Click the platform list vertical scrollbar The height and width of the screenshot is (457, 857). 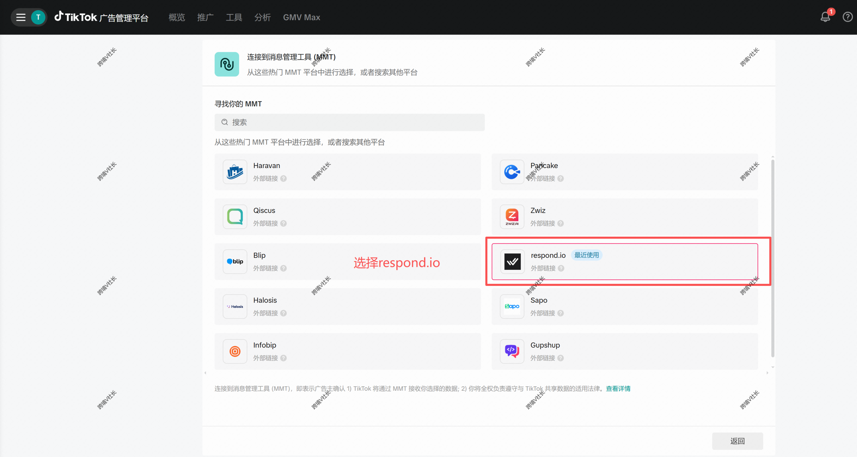[x=773, y=258]
